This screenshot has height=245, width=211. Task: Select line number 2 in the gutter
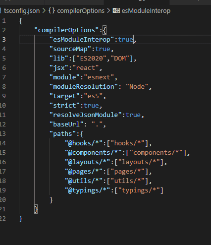pyautogui.click(x=4, y=30)
